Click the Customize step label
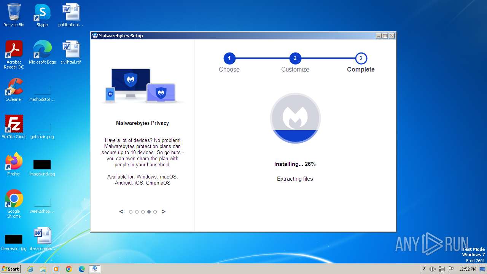The height and width of the screenshot is (274, 487). click(x=295, y=69)
